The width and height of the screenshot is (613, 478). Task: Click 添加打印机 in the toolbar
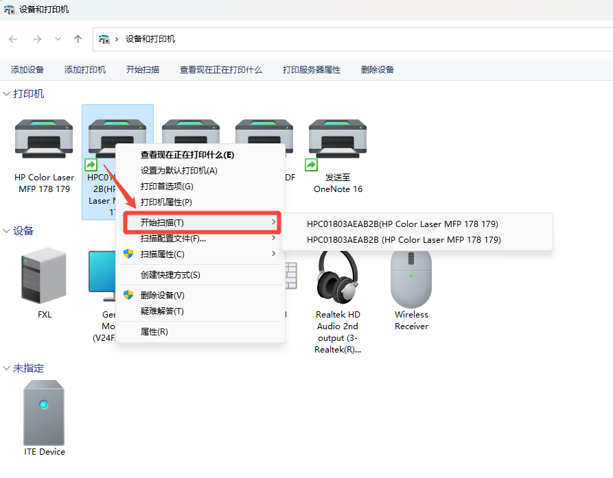point(85,70)
